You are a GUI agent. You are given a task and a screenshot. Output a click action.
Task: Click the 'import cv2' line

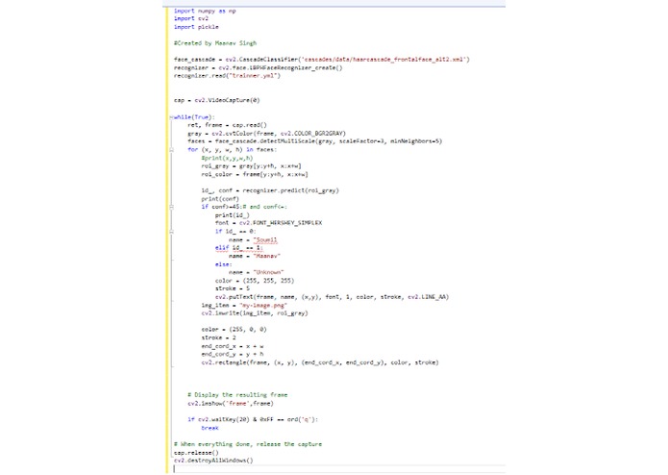pos(191,18)
